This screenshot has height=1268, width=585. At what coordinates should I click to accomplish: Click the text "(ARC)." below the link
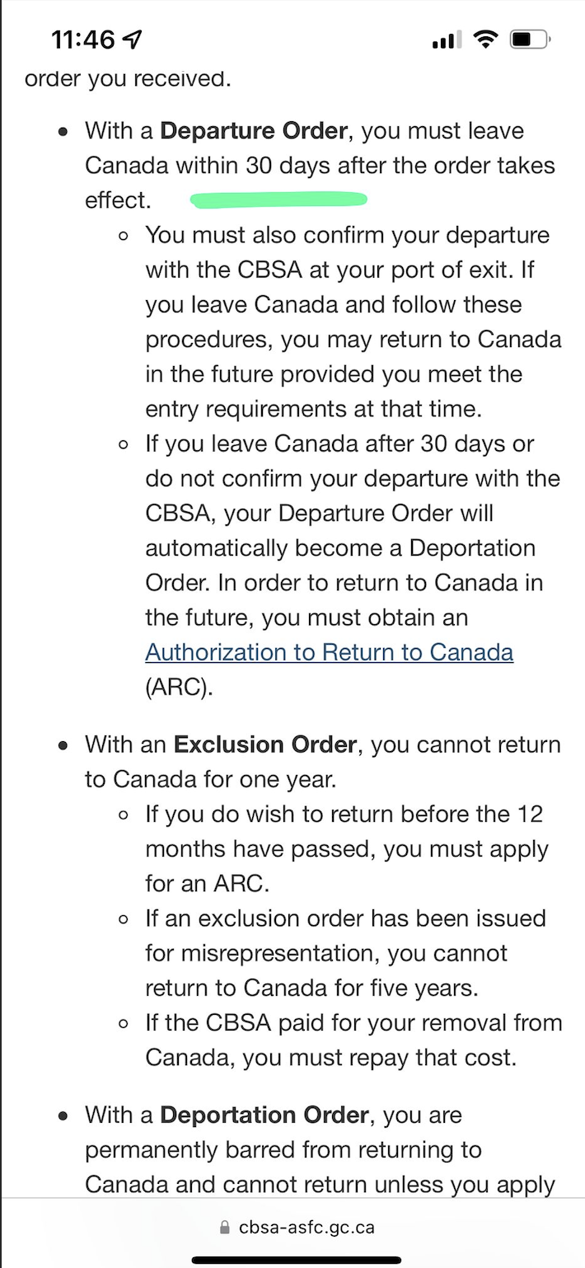tap(179, 688)
